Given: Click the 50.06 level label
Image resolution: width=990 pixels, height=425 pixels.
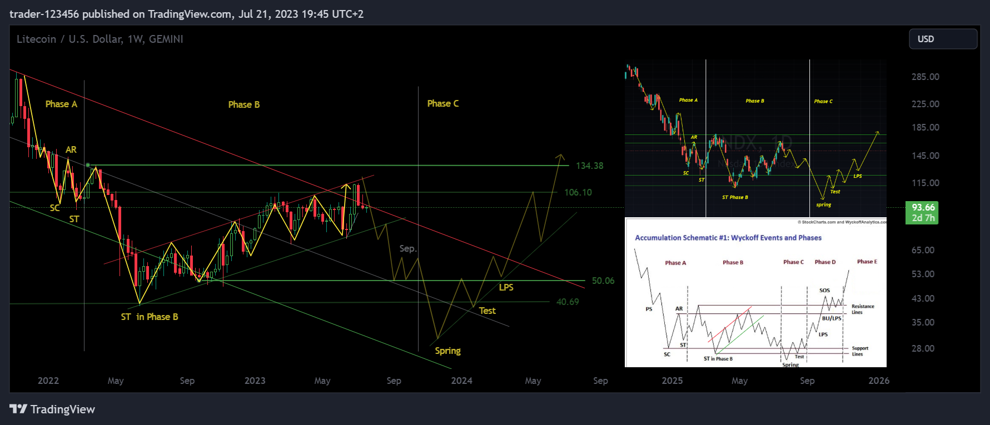Looking at the screenshot, I should pos(603,281).
